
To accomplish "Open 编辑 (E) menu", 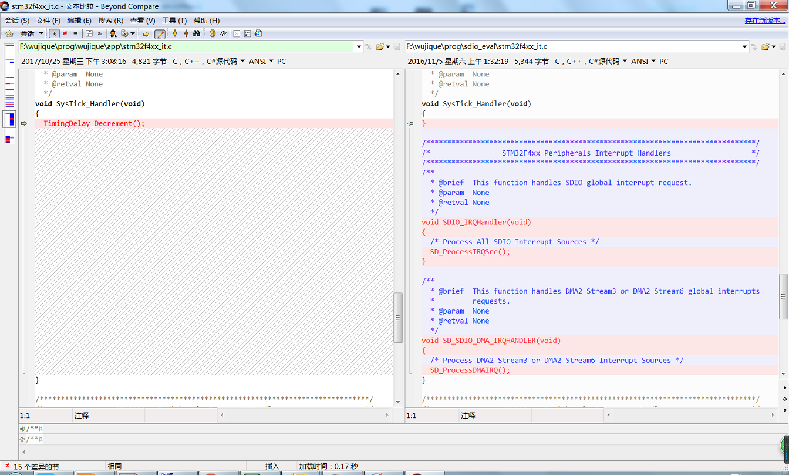I will 79,21.
